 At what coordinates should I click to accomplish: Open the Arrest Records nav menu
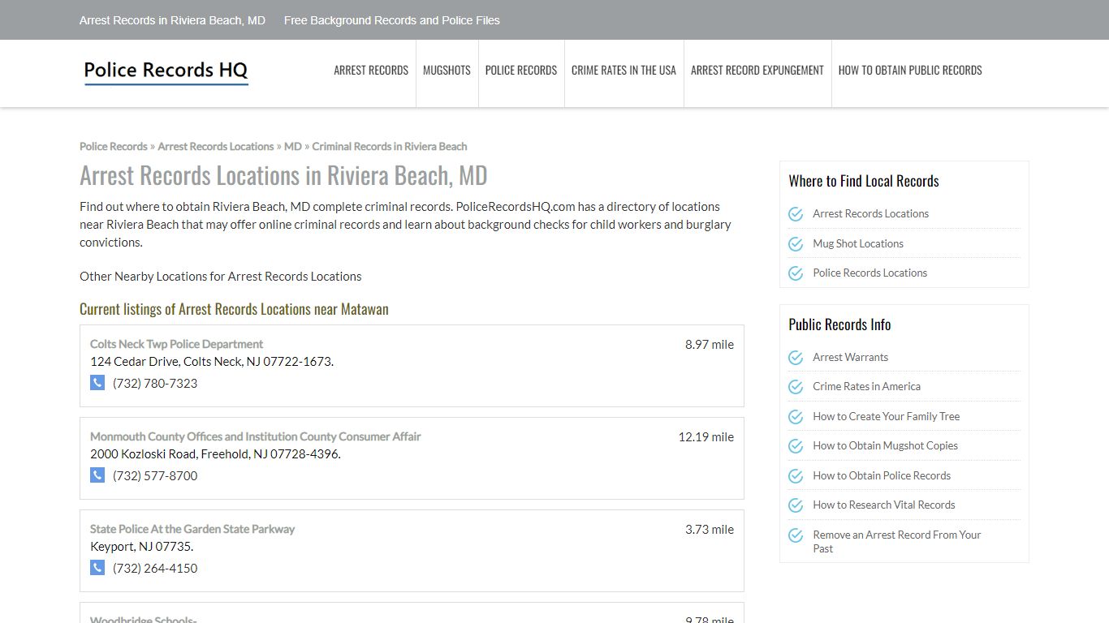point(371,71)
